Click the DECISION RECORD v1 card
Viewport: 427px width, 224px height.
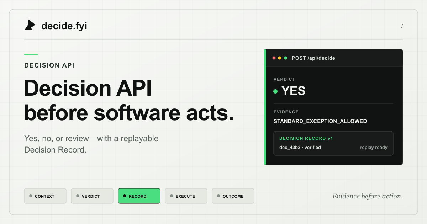[x=333, y=143]
